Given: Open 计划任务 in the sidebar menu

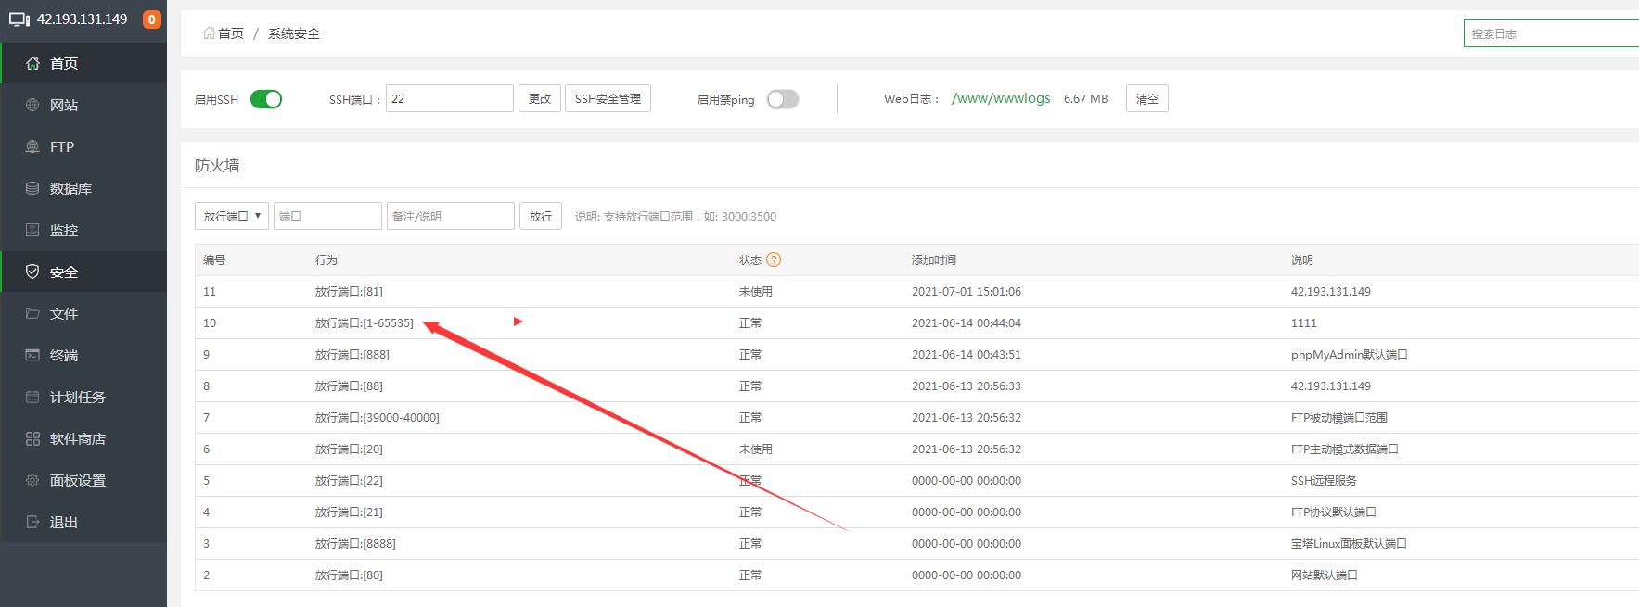Looking at the screenshot, I should pos(77,397).
